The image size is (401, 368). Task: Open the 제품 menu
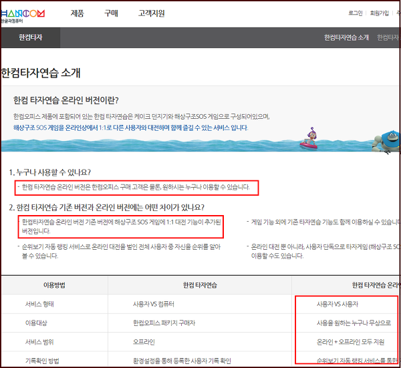[78, 13]
